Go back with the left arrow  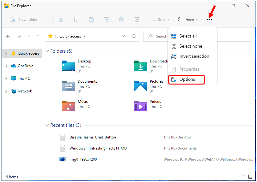(x=8, y=36)
